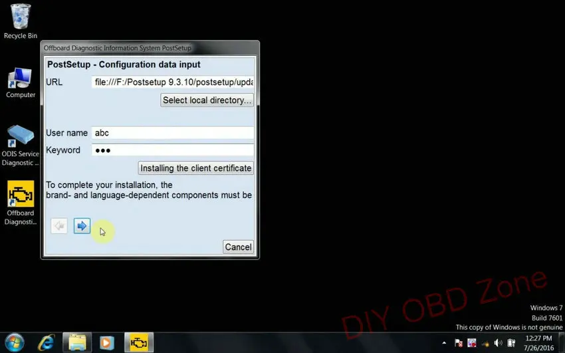Open the Windows Start menu
This screenshot has height=353, width=565.
[15, 342]
